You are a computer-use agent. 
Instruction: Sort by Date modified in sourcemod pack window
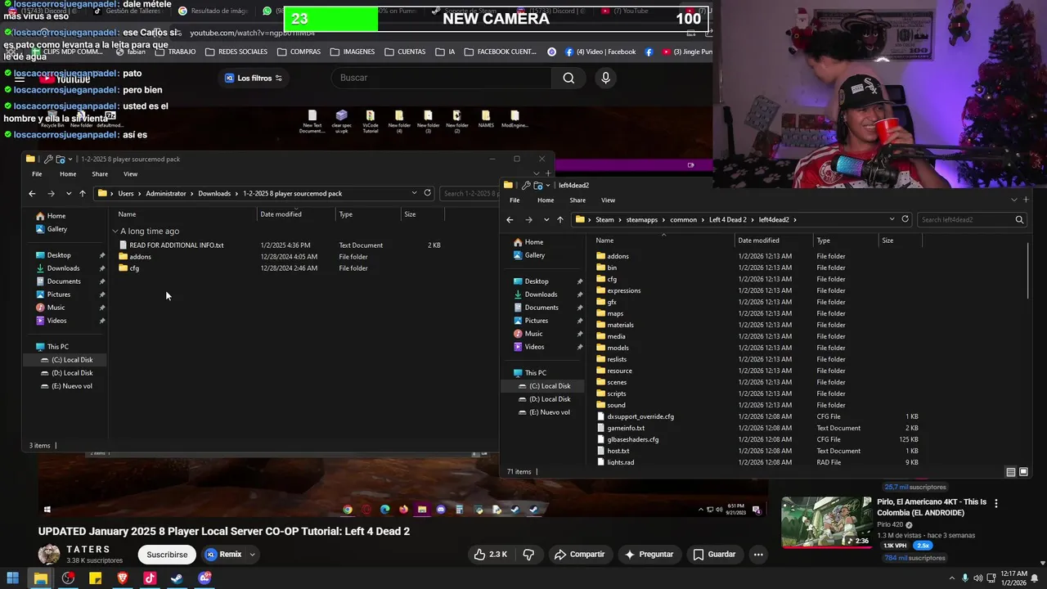point(281,214)
